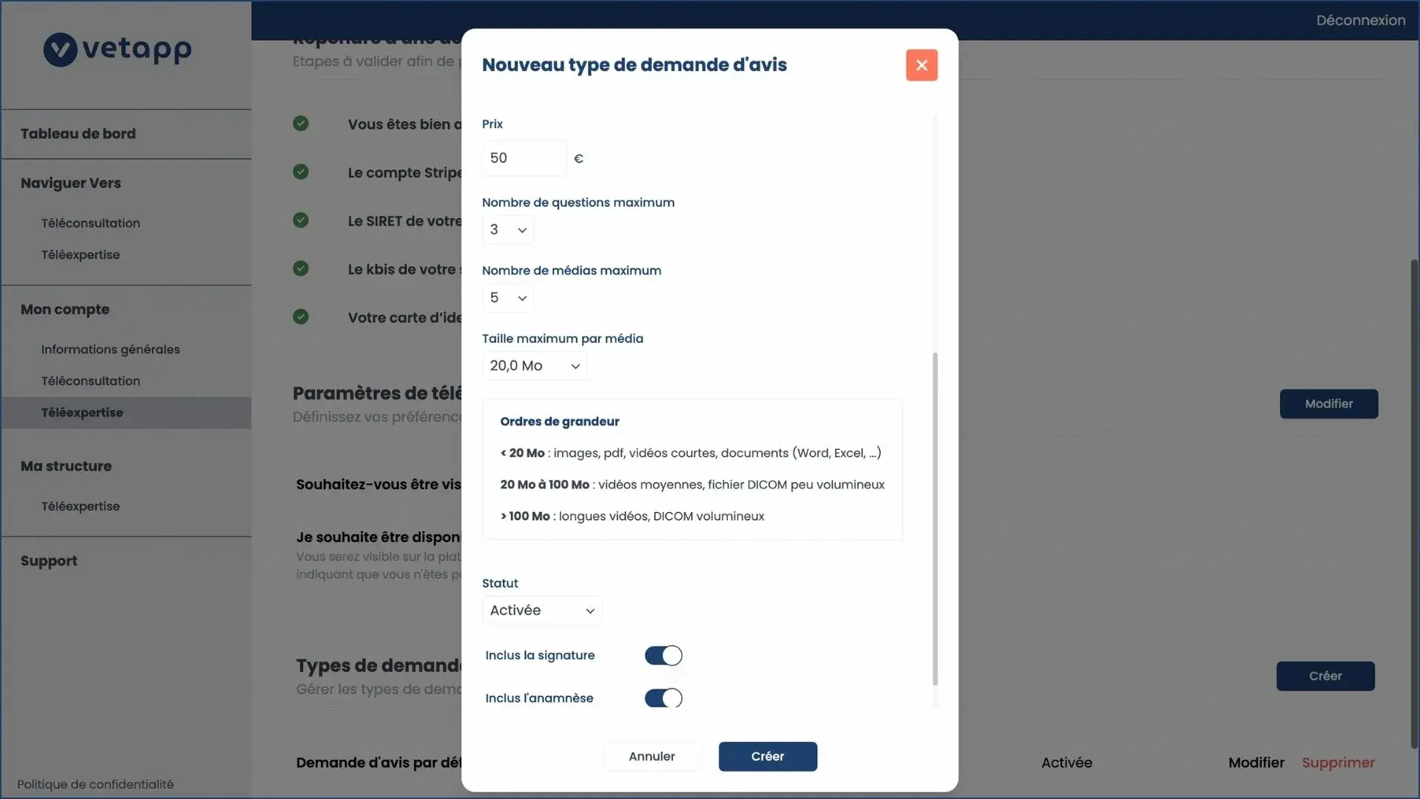The height and width of the screenshot is (799, 1420).
Task: Click the green checkmark beside Votre carte d'identité
Action: tap(300, 317)
